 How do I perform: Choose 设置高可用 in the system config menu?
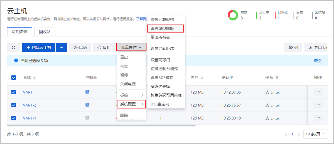(x=160, y=60)
